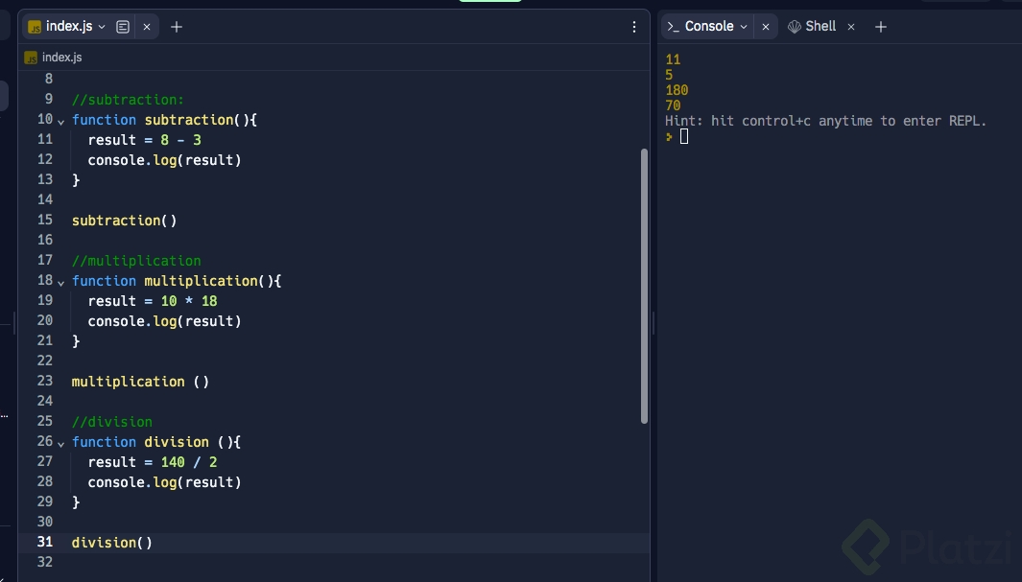Image resolution: width=1022 pixels, height=582 pixels.
Task: Add a new editor tab with plus
Action: tap(176, 27)
